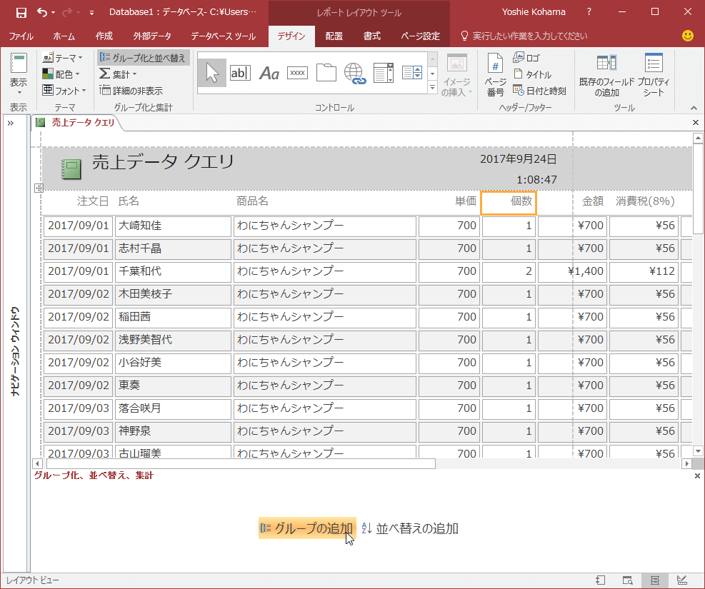Switch to the 配置 ribbon tab
The image size is (705, 589).
click(x=334, y=36)
